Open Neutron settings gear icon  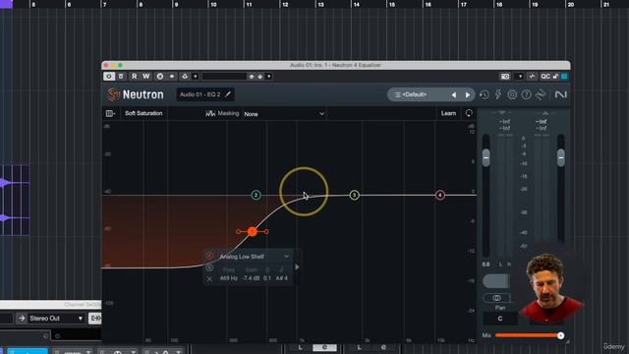[512, 94]
